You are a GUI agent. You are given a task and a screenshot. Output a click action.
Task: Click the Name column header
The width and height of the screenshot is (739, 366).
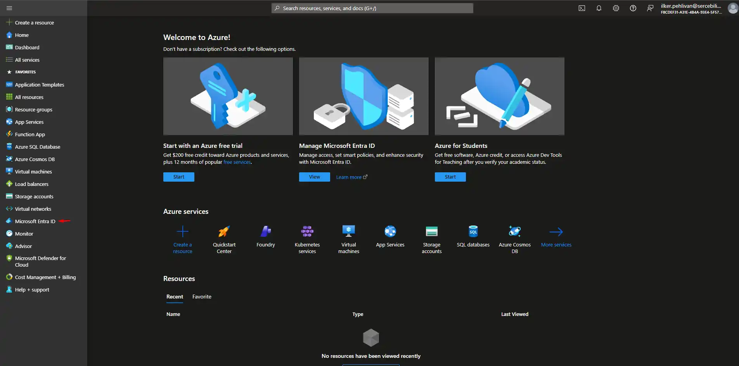click(173, 314)
